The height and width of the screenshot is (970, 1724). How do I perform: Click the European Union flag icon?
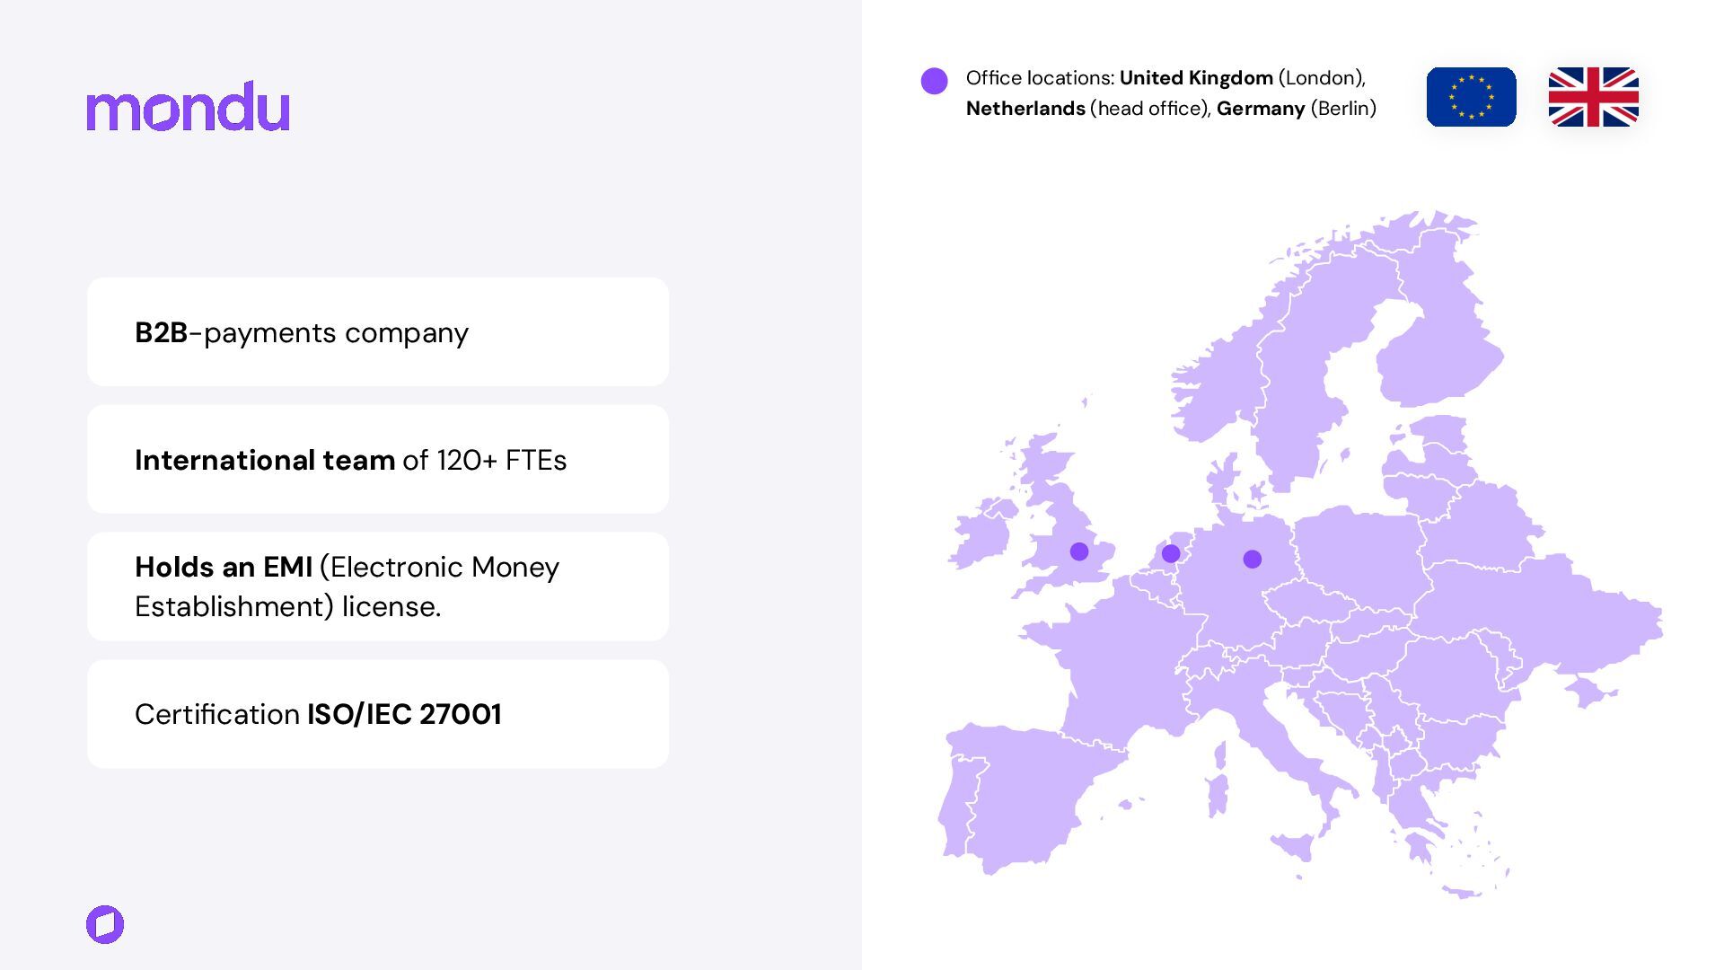1471,97
